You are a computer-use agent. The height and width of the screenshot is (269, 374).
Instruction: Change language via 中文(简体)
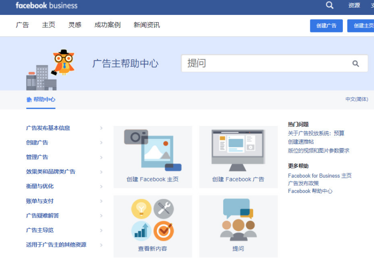(x=357, y=99)
